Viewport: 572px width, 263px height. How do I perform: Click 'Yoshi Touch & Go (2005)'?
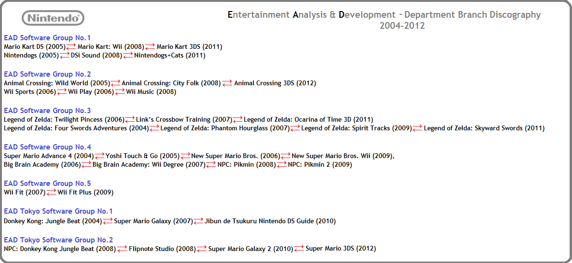[x=143, y=156]
